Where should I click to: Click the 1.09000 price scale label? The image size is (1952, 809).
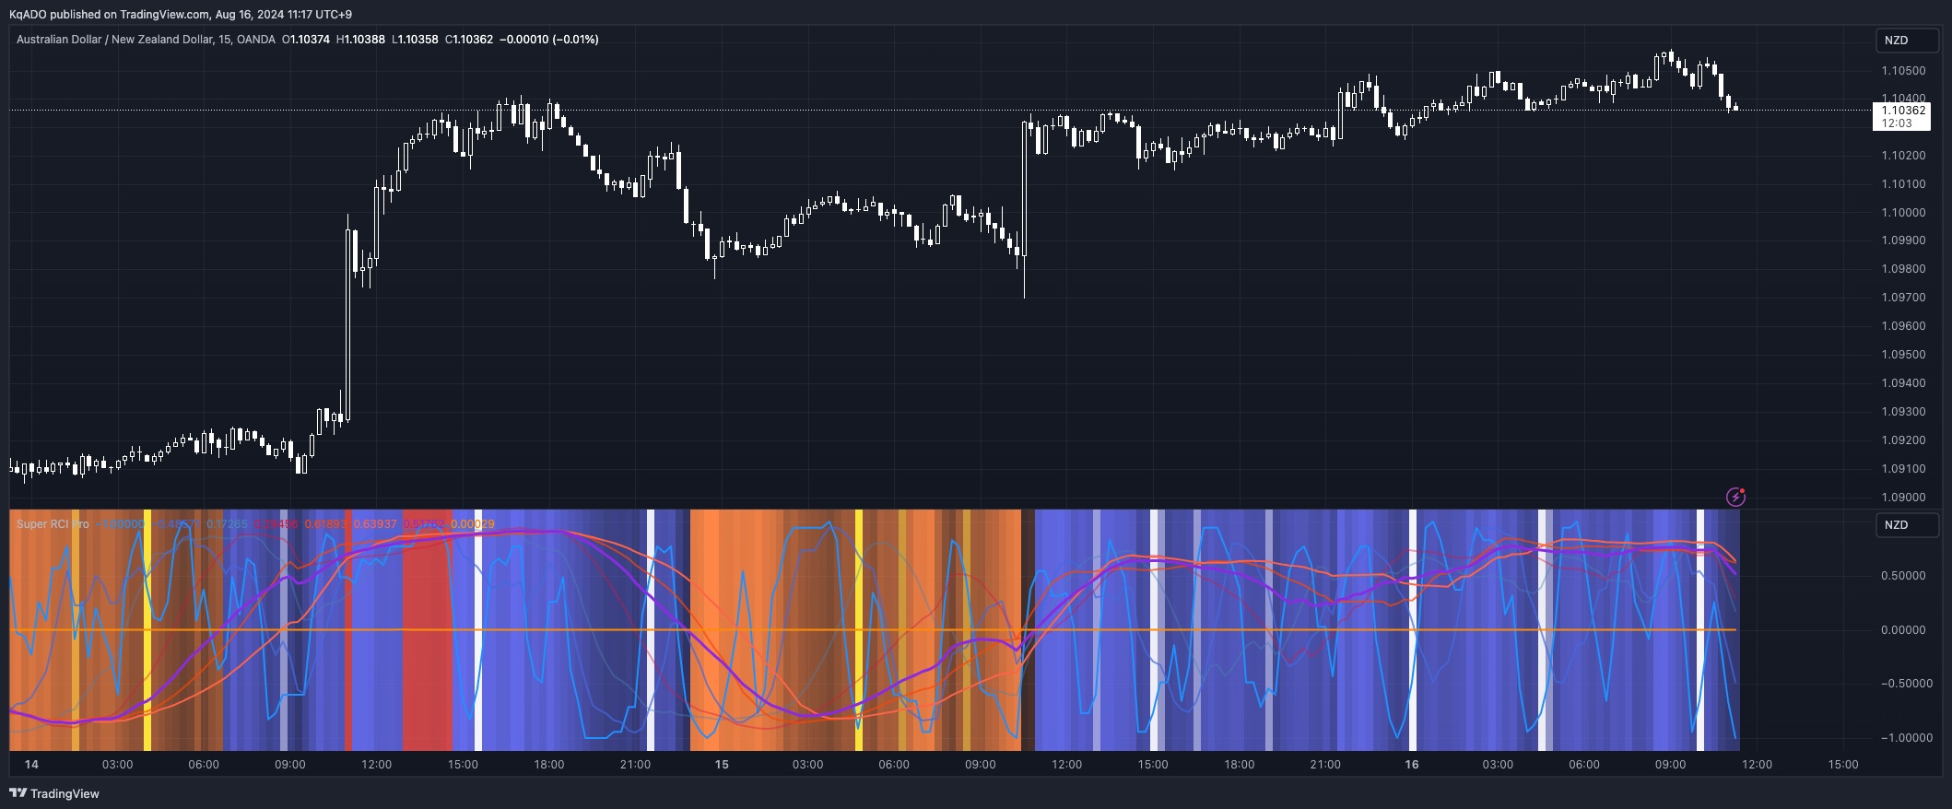pyautogui.click(x=1903, y=498)
